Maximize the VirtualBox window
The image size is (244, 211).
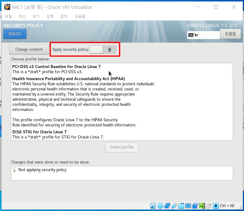[216, 7]
